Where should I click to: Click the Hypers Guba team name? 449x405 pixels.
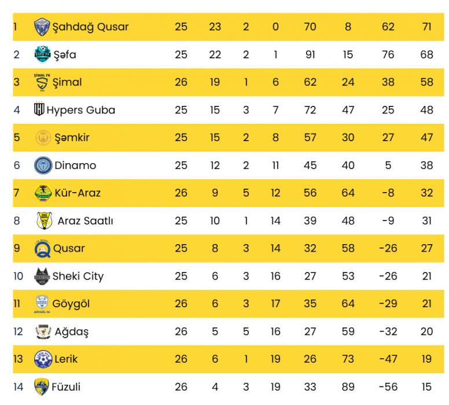coord(81,110)
